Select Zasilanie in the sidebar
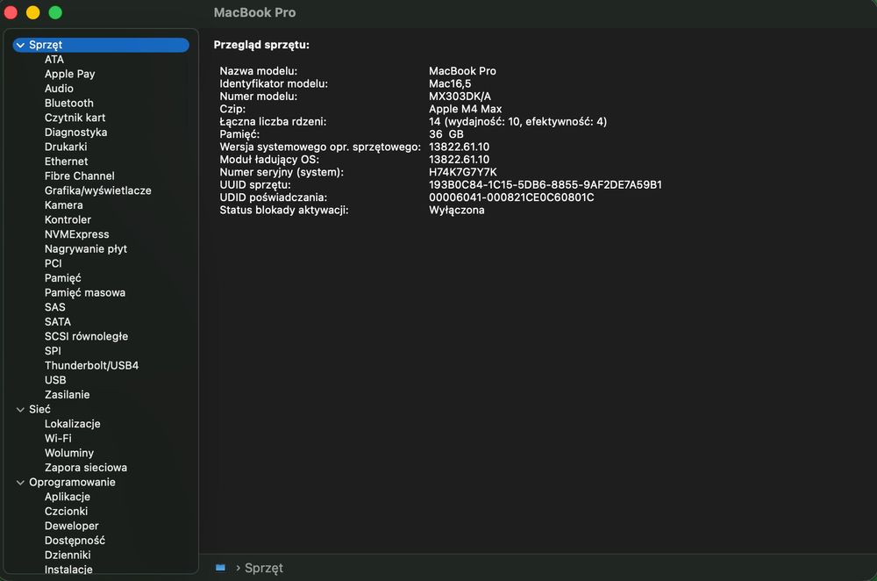 click(x=68, y=394)
